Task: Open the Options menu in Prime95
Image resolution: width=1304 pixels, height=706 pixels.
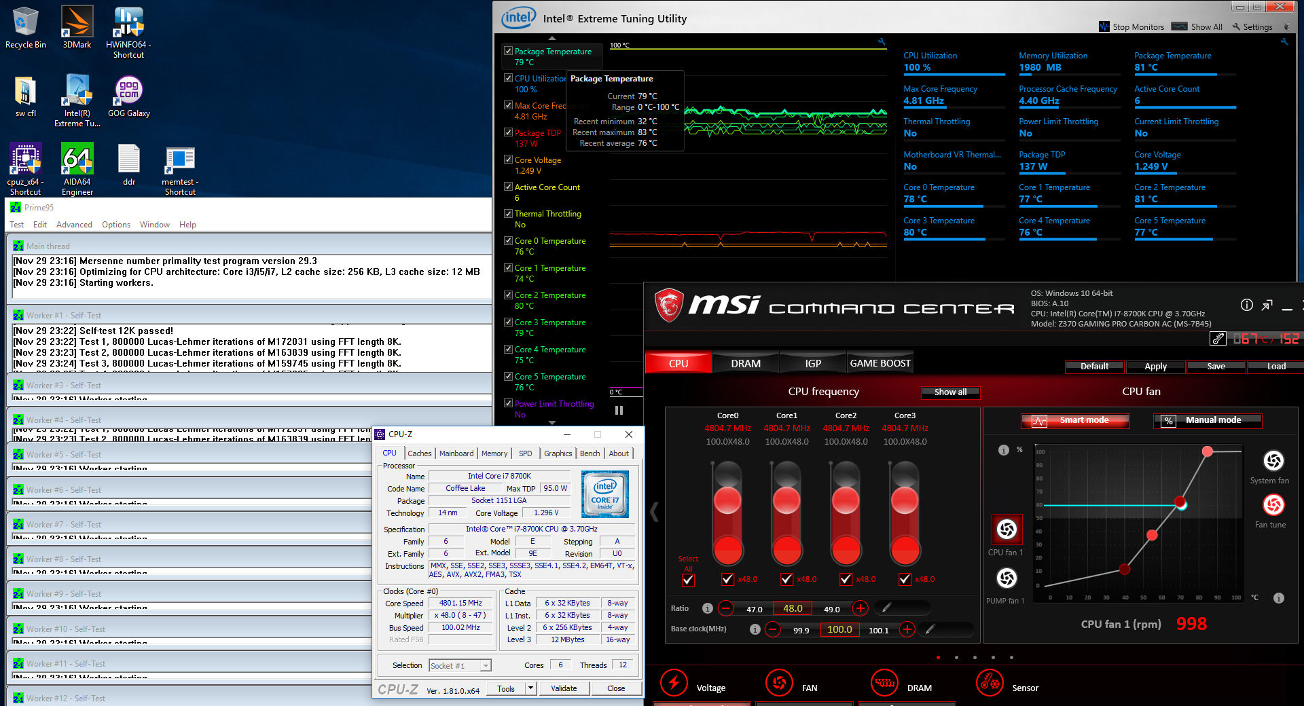Action: 116,225
